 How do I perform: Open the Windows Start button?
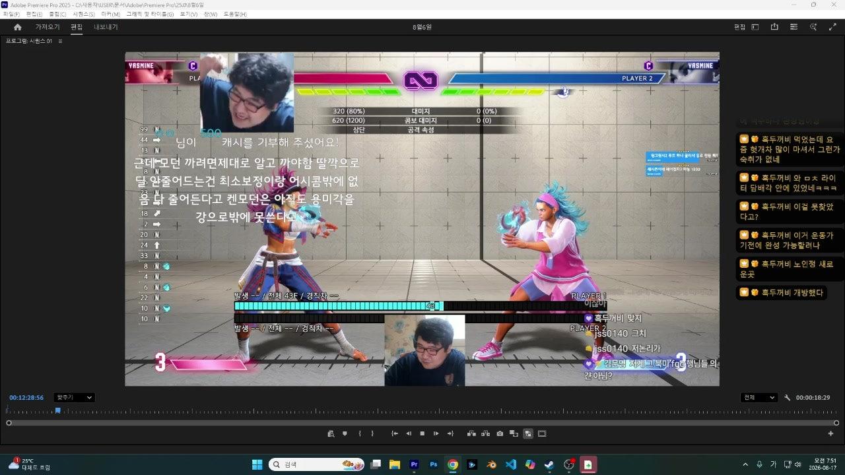point(257,464)
